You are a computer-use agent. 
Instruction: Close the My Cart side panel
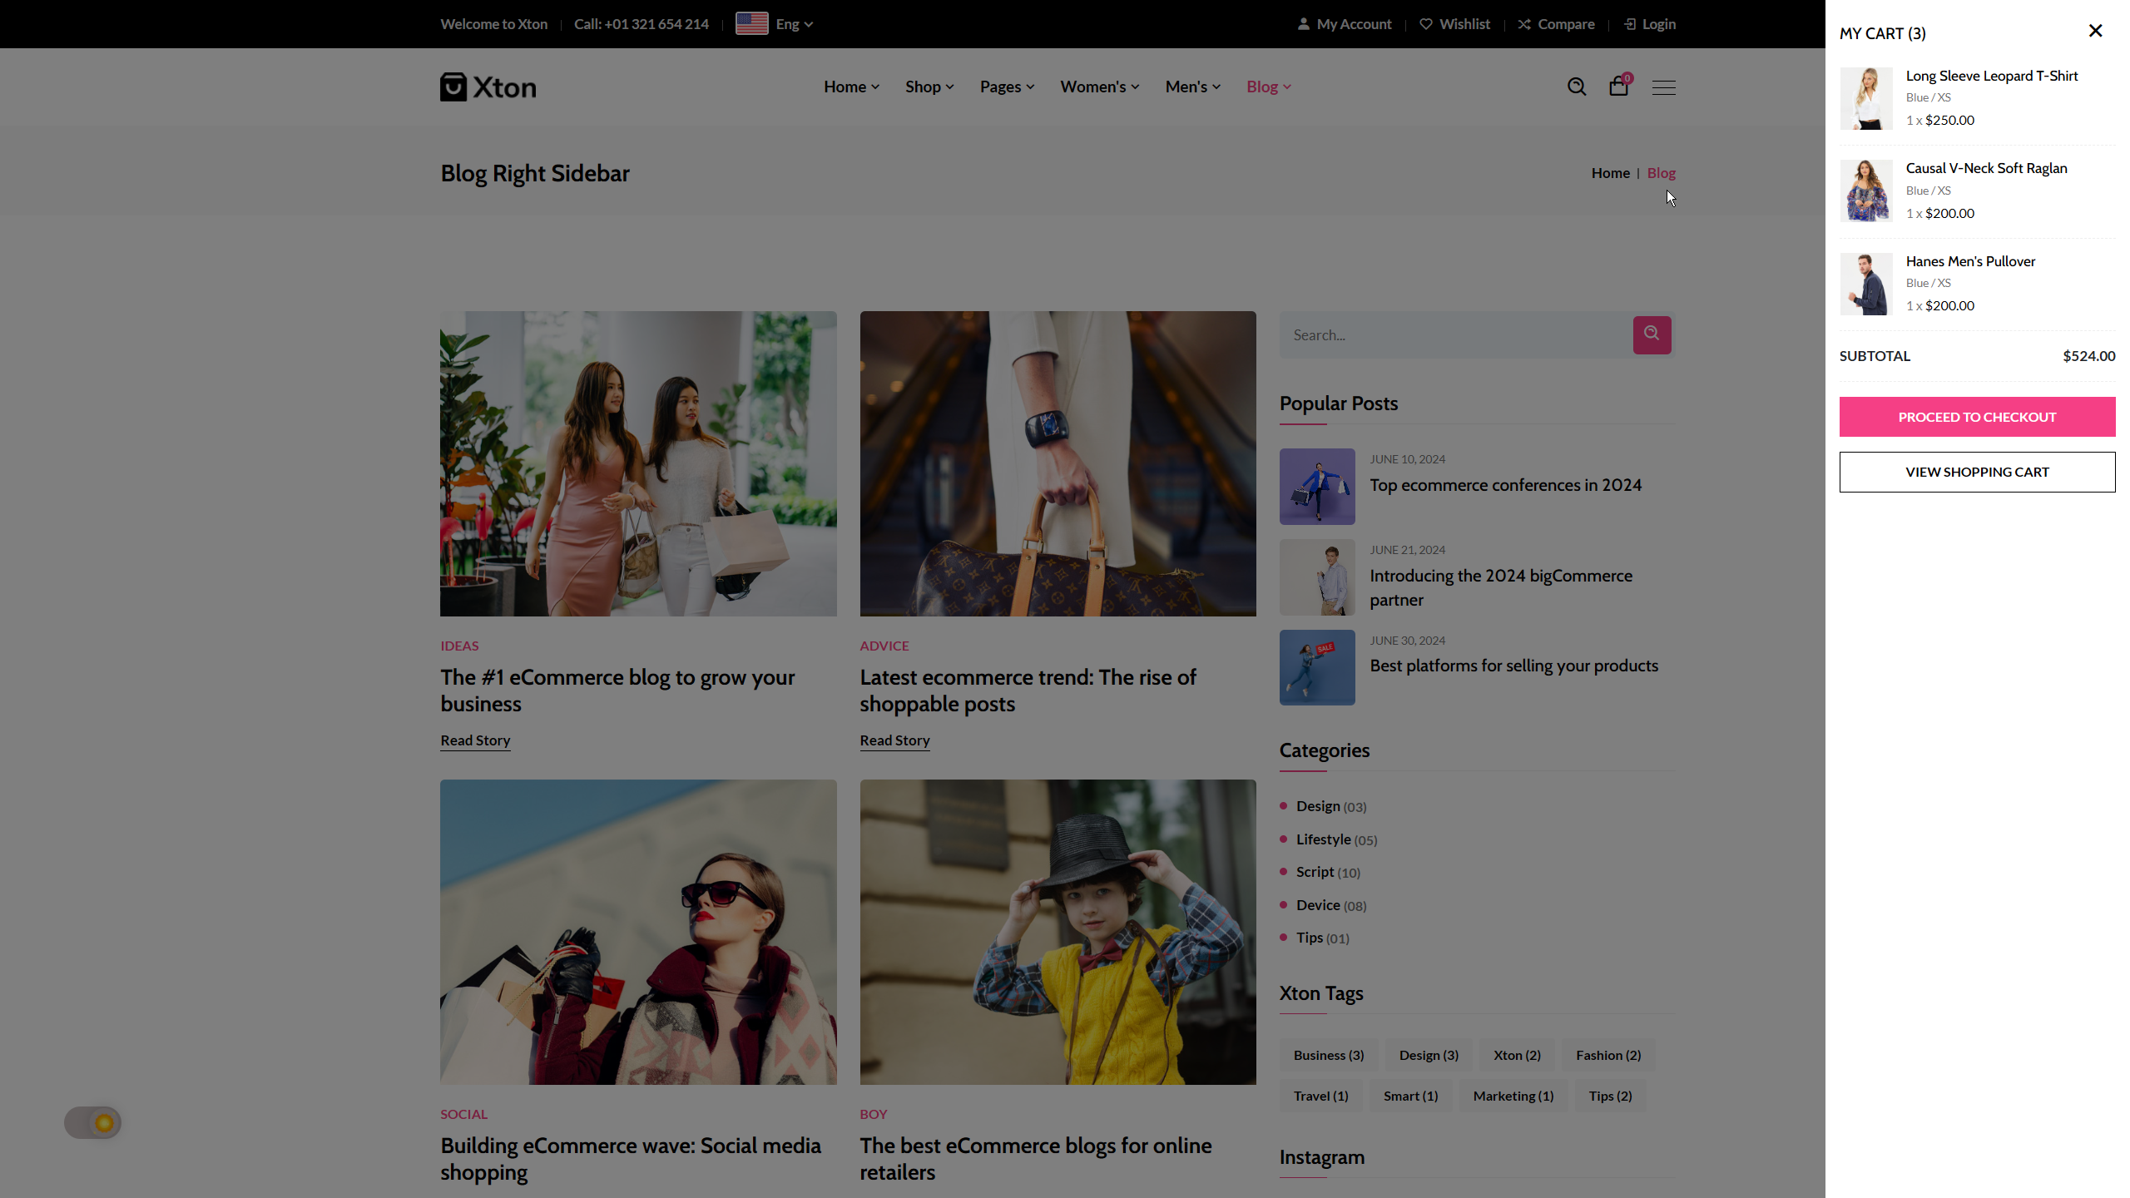pyautogui.click(x=2095, y=31)
